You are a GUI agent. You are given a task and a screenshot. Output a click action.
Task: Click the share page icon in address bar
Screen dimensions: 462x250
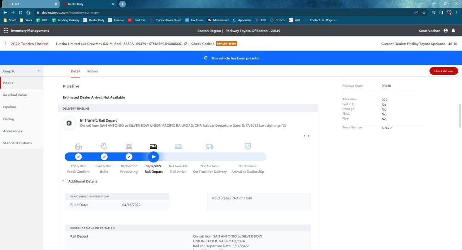(416, 12)
